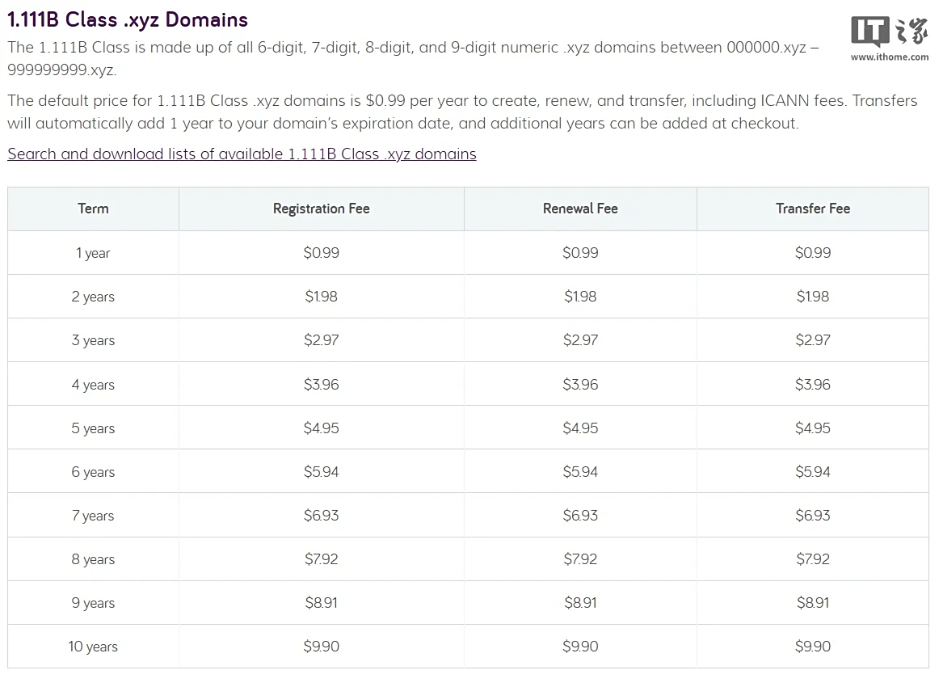This screenshot has height=687, width=943.
Task: Select the $5.94 registration fee cell
Action: pos(321,472)
